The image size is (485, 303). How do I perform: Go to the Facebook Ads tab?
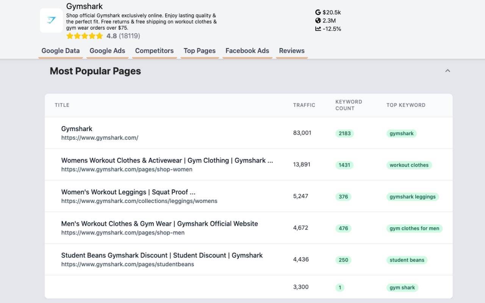(x=247, y=51)
